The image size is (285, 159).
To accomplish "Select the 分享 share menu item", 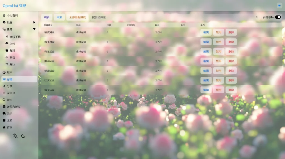I will click(x=9, y=86).
